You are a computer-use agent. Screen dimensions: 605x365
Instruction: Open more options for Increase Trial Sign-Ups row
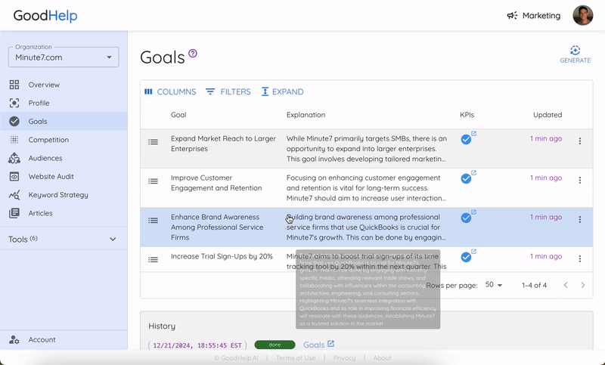coord(579,259)
